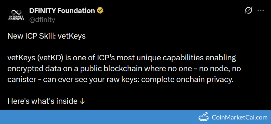
Task: Click the infinity logo symbol in avatar
Action: pos(16,11)
